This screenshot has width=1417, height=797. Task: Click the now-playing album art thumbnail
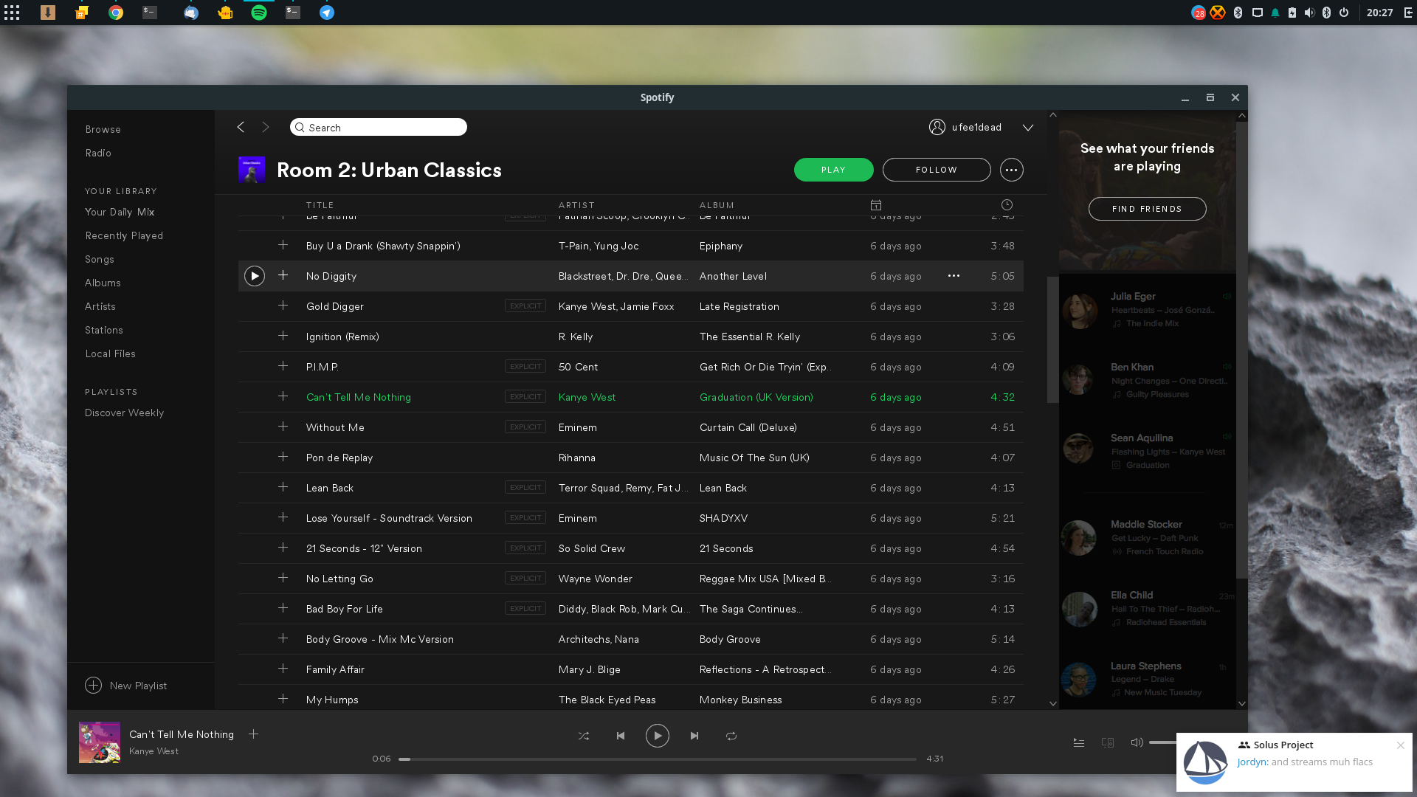[x=100, y=742]
